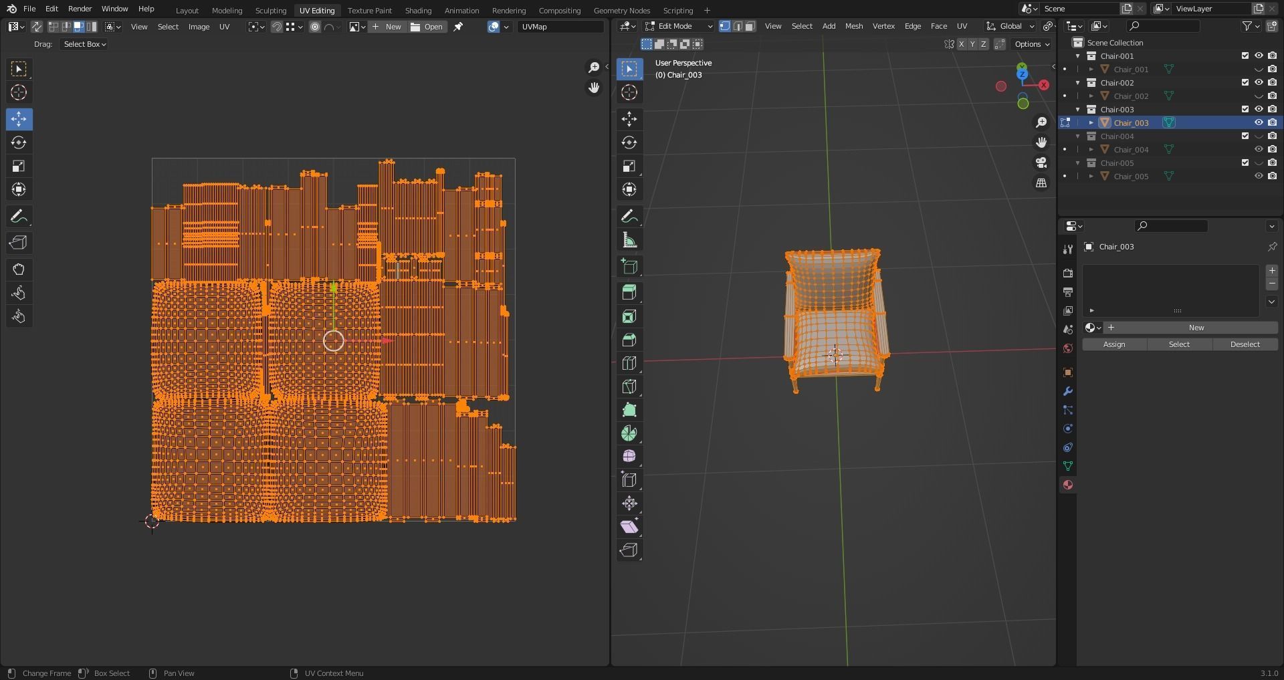1284x680 pixels.
Task: Select the Rip Region tool in 3D viewport
Action: pyautogui.click(x=629, y=550)
